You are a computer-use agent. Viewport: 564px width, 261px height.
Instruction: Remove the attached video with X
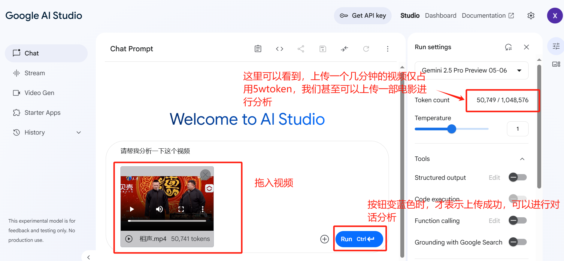pyautogui.click(x=205, y=174)
